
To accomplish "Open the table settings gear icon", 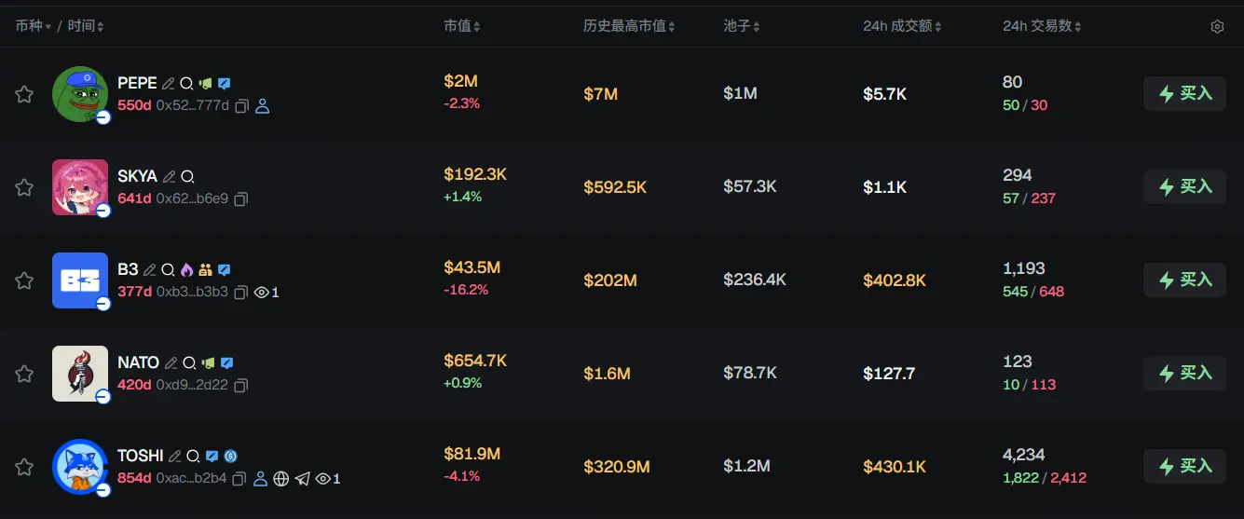I will (x=1216, y=27).
